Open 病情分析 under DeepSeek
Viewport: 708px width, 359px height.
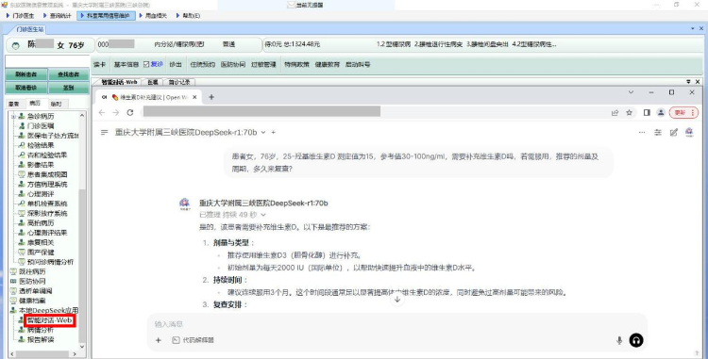point(41,330)
